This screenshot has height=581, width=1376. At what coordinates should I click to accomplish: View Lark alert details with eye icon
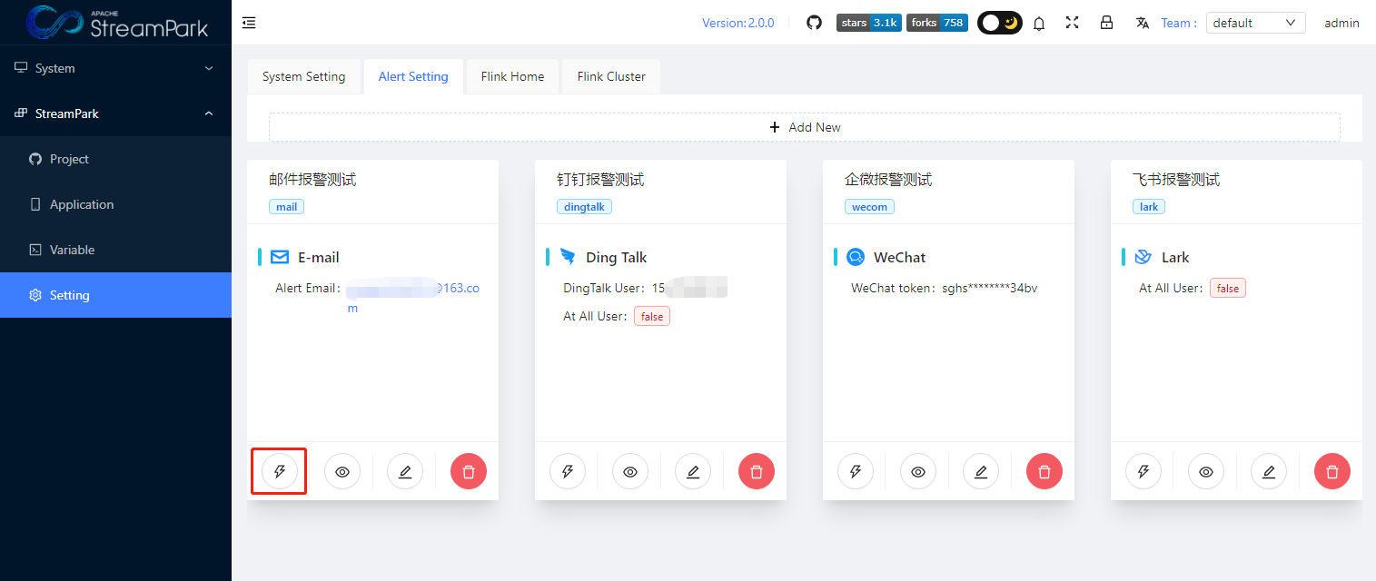tap(1206, 471)
